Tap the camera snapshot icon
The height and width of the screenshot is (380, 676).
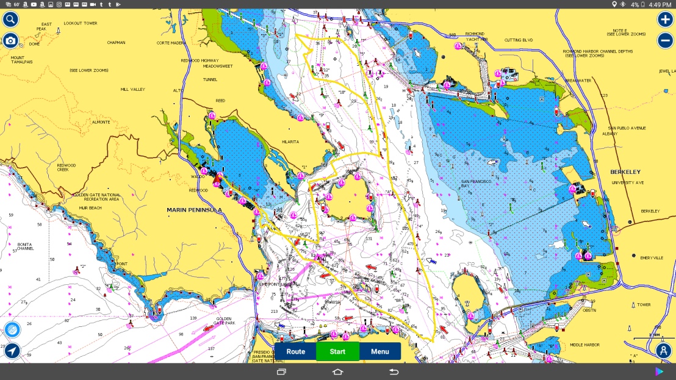point(10,41)
